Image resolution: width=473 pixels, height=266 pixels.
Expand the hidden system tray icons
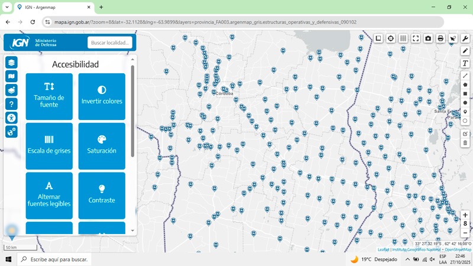click(407, 259)
